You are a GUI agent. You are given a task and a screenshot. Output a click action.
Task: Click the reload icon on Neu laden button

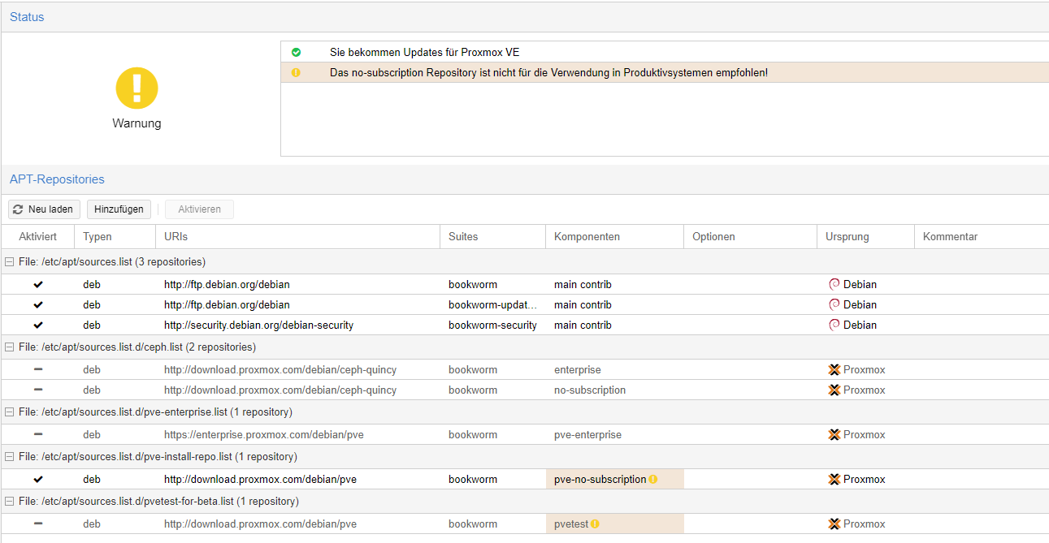coord(19,209)
